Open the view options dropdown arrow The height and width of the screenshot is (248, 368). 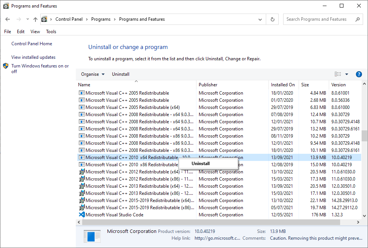347,74
